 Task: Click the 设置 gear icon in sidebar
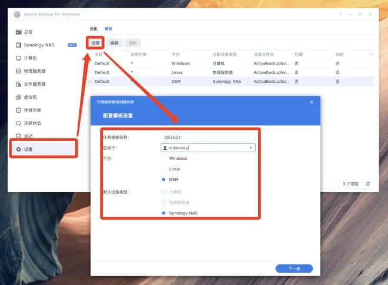pyautogui.click(x=19, y=149)
